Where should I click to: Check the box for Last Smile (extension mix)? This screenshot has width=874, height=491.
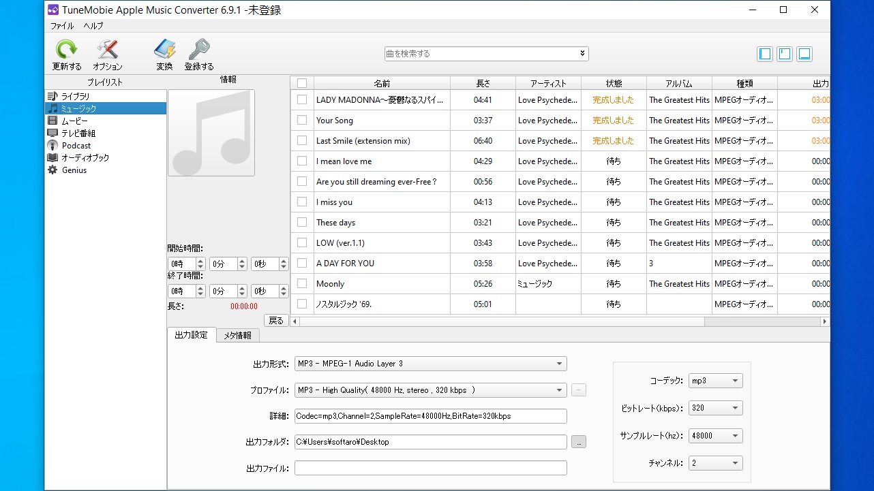click(302, 140)
